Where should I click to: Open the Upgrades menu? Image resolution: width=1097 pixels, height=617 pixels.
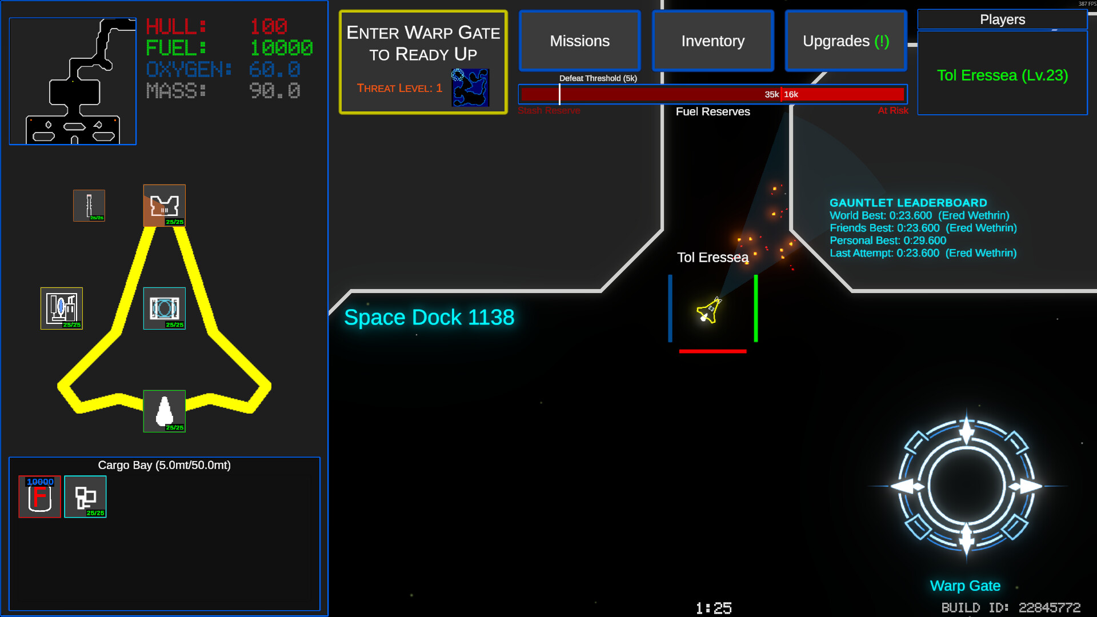point(846,41)
